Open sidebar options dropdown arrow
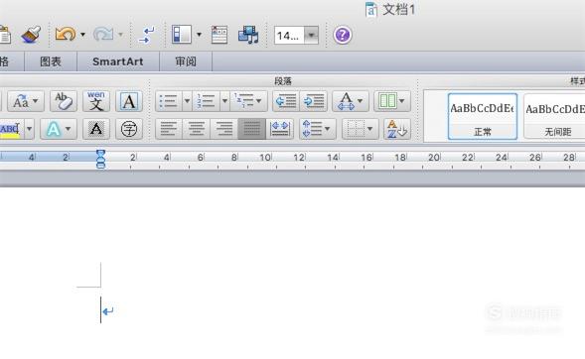The height and width of the screenshot is (359, 585). coord(199,35)
